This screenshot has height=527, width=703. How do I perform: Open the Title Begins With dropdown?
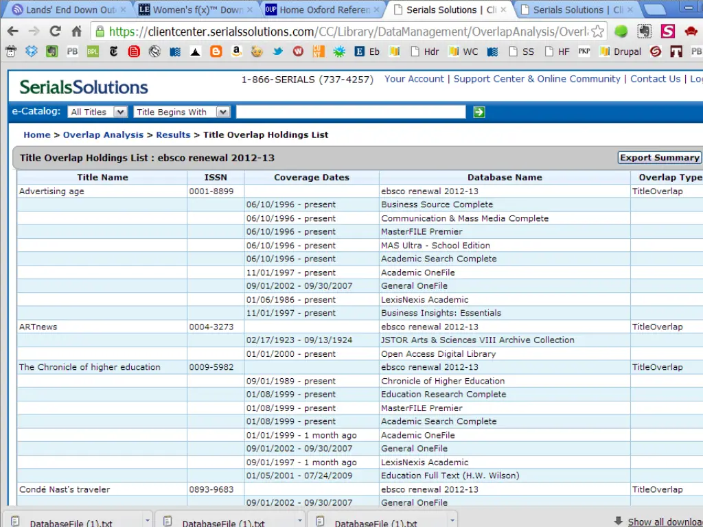coord(181,112)
